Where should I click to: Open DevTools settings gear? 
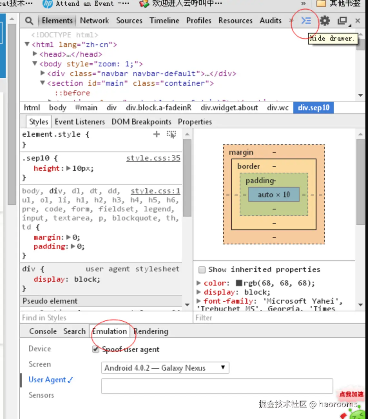click(324, 21)
